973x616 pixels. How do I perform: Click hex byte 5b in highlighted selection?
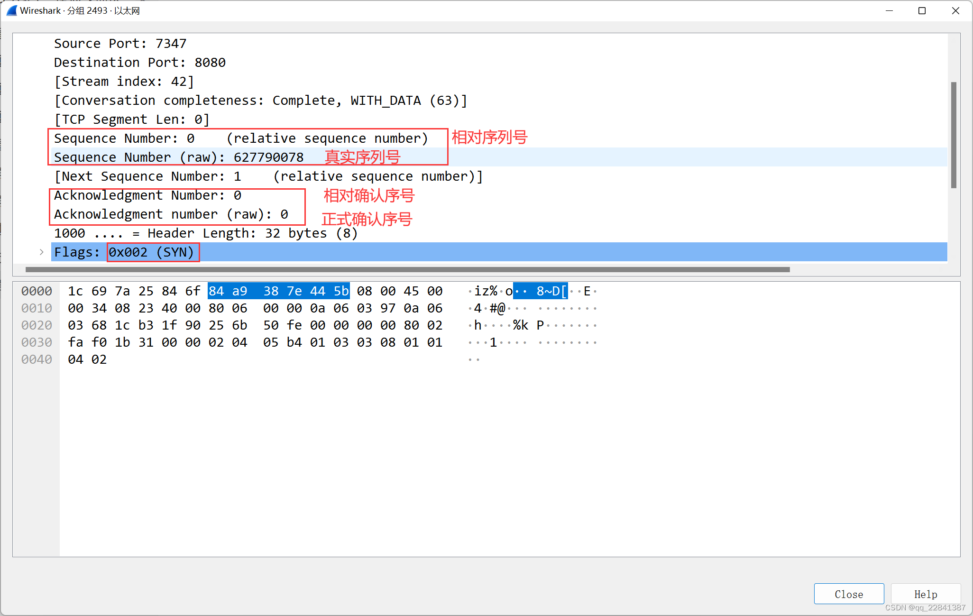341,291
